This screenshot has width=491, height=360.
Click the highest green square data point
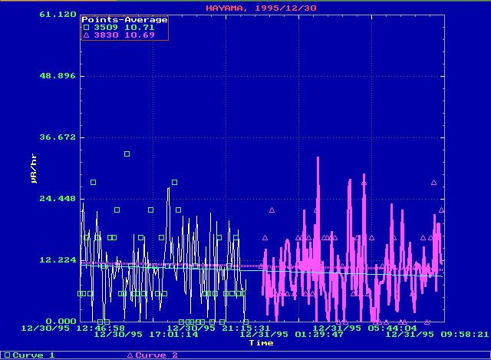tap(127, 154)
